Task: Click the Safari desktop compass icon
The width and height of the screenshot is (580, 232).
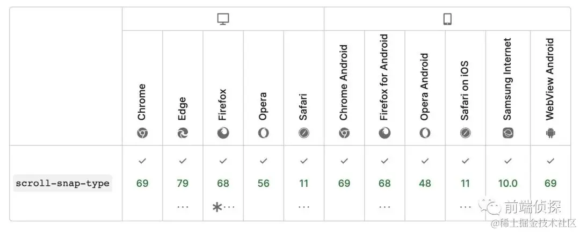Action: pos(304,133)
